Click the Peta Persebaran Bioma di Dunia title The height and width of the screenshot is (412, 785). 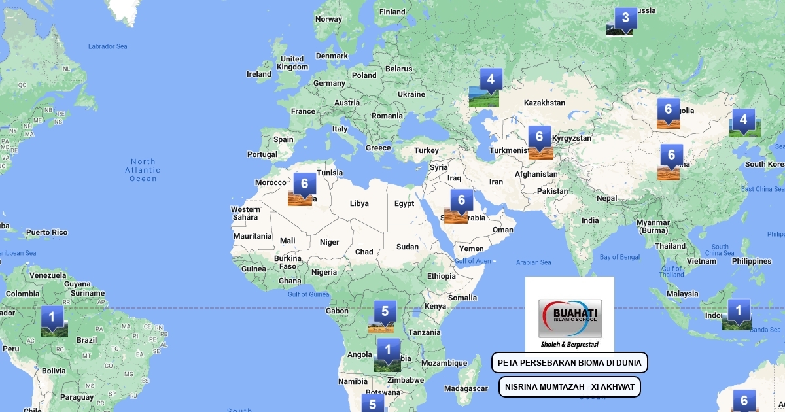pos(570,362)
